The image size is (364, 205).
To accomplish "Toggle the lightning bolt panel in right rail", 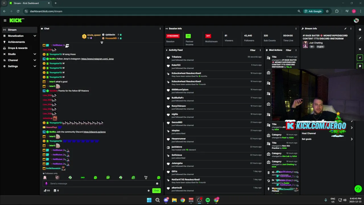I will pyautogui.click(x=360, y=58).
